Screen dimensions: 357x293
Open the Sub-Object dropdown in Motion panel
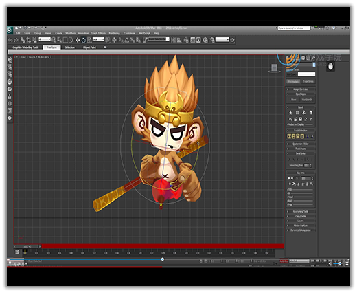coord(306,74)
